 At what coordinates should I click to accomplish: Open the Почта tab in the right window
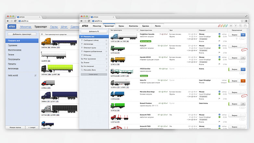(x=158, y=26)
